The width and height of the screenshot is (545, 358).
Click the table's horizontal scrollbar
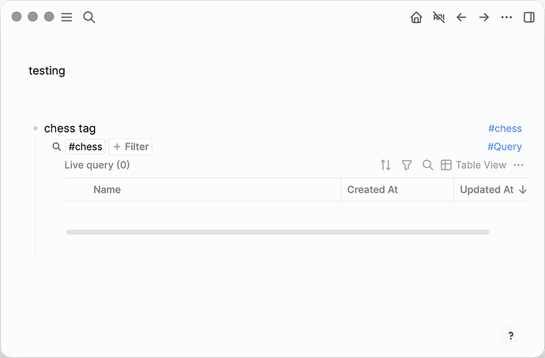tap(277, 232)
